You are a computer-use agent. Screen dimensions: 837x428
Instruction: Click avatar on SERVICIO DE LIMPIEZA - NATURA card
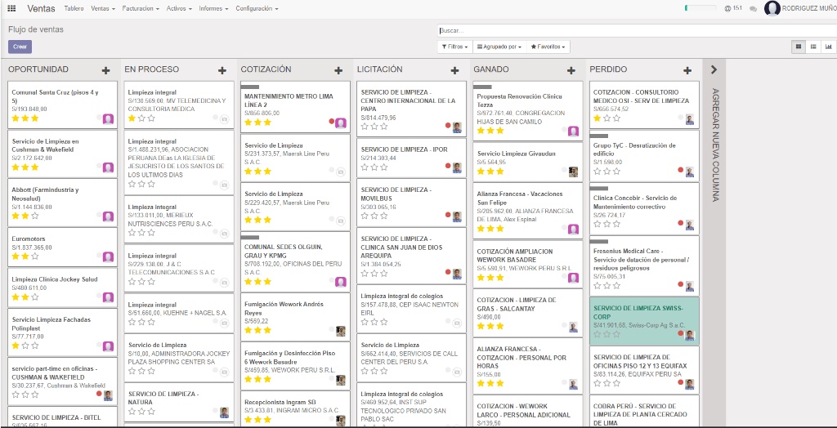pyautogui.click(x=224, y=412)
